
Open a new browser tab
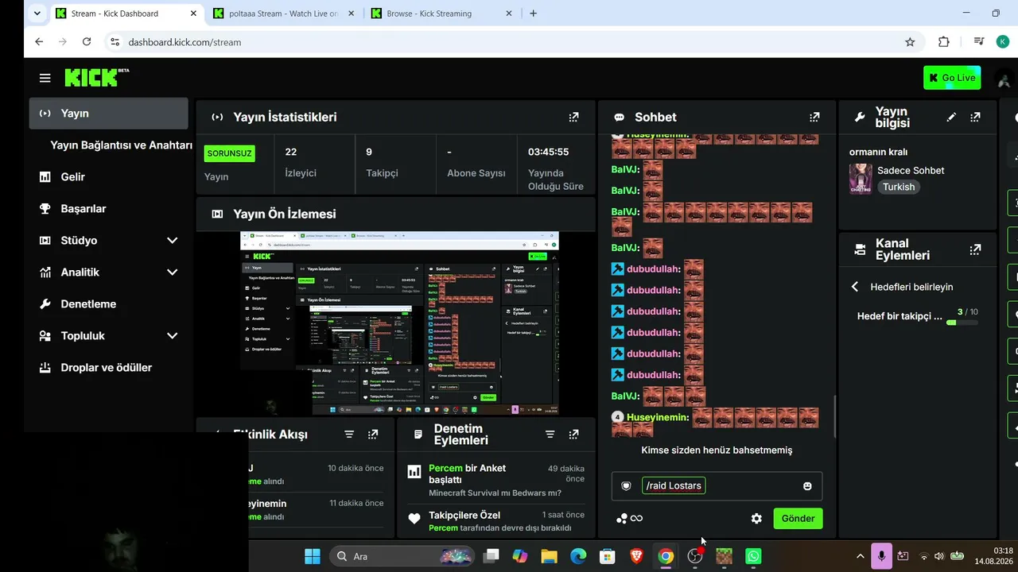533,14
